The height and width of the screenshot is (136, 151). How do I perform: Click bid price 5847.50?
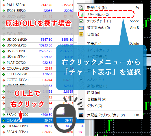pos(47,40)
